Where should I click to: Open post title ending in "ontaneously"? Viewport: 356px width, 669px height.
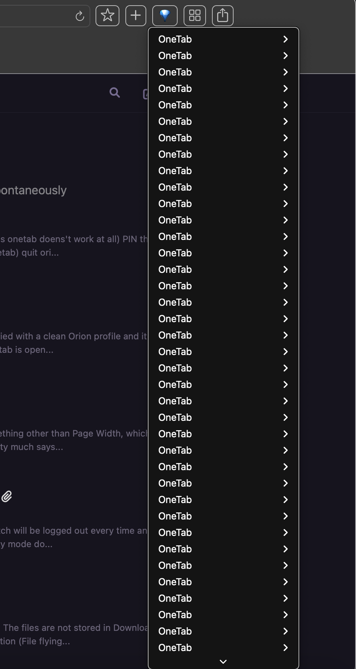[x=34, y=190]
